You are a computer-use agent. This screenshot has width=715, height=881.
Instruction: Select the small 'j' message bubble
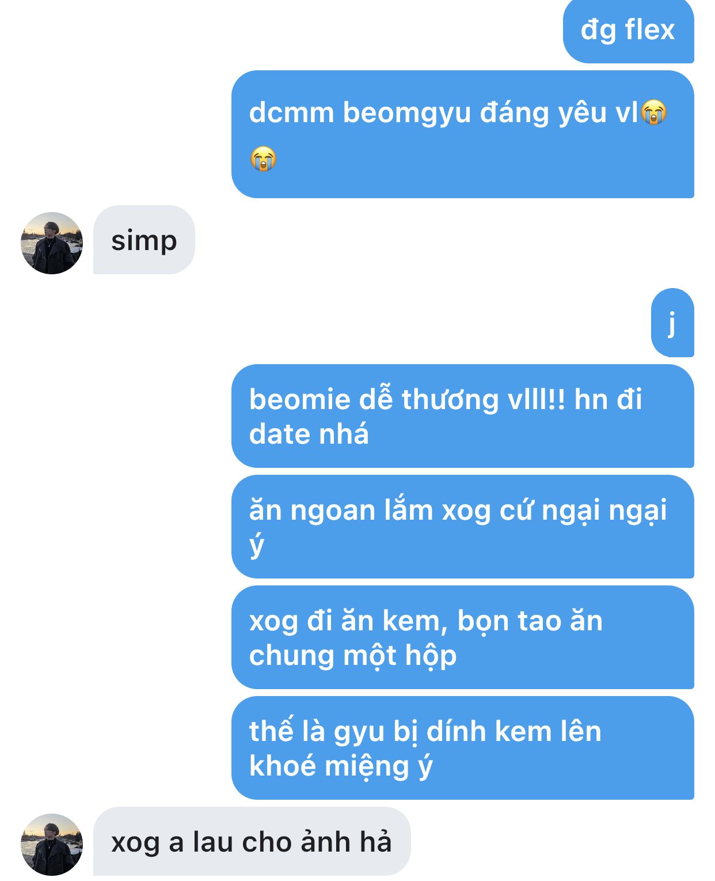click(x=672, y=323)
